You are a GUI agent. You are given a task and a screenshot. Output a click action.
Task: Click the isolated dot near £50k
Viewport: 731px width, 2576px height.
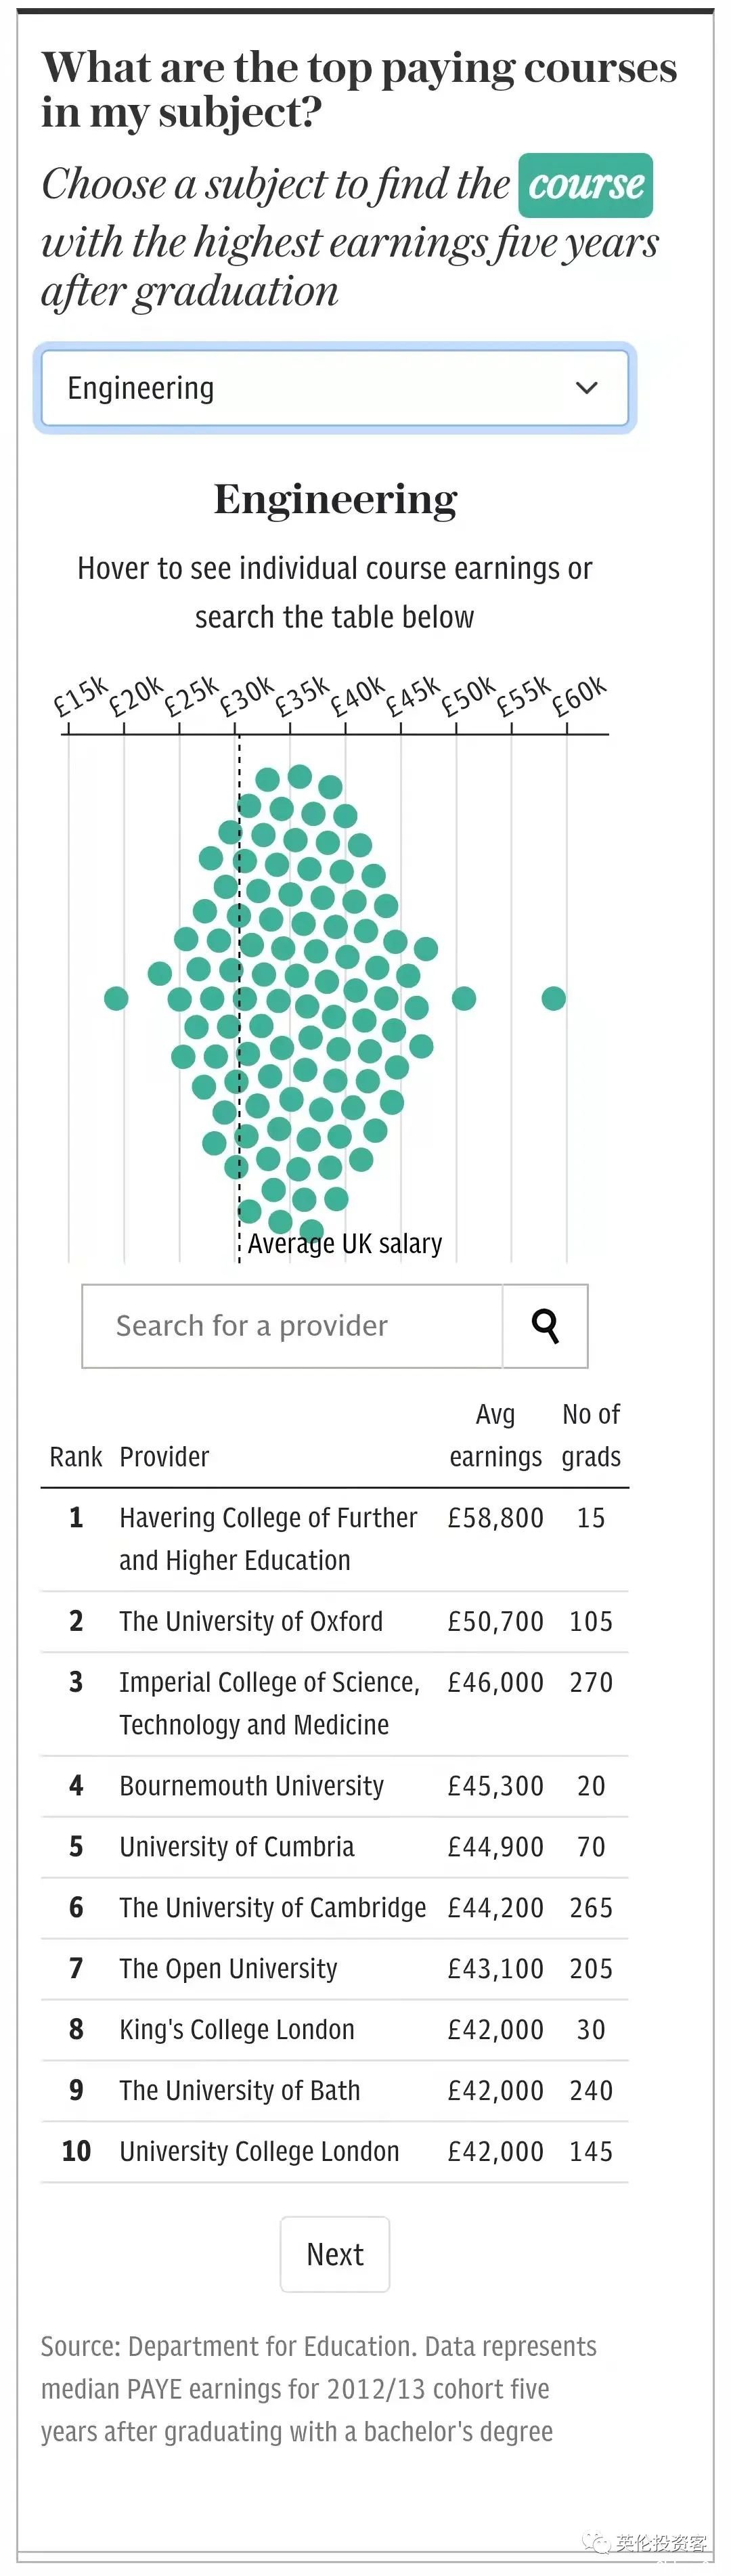click(x=464, y=998)
